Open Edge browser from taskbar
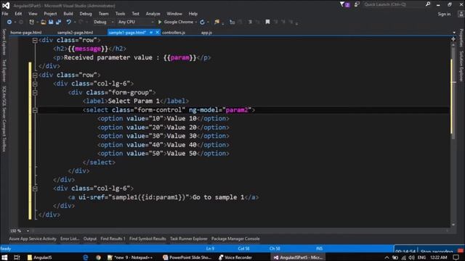This screenshot has width=465, height=261. (x=86, y=257)
